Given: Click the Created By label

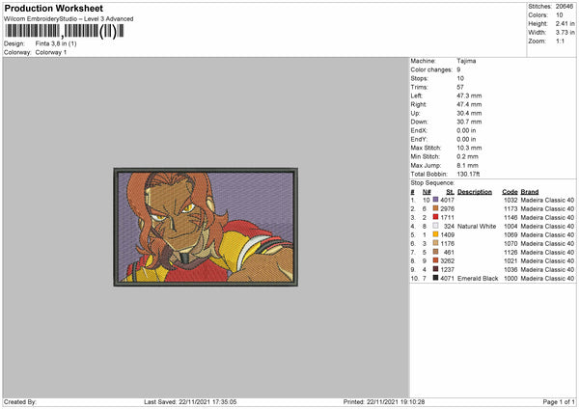Looking at the screenshot, I should (20, 402).
